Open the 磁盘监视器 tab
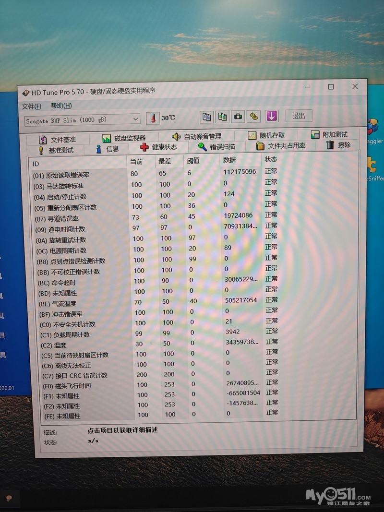 [x=124, y=138]
